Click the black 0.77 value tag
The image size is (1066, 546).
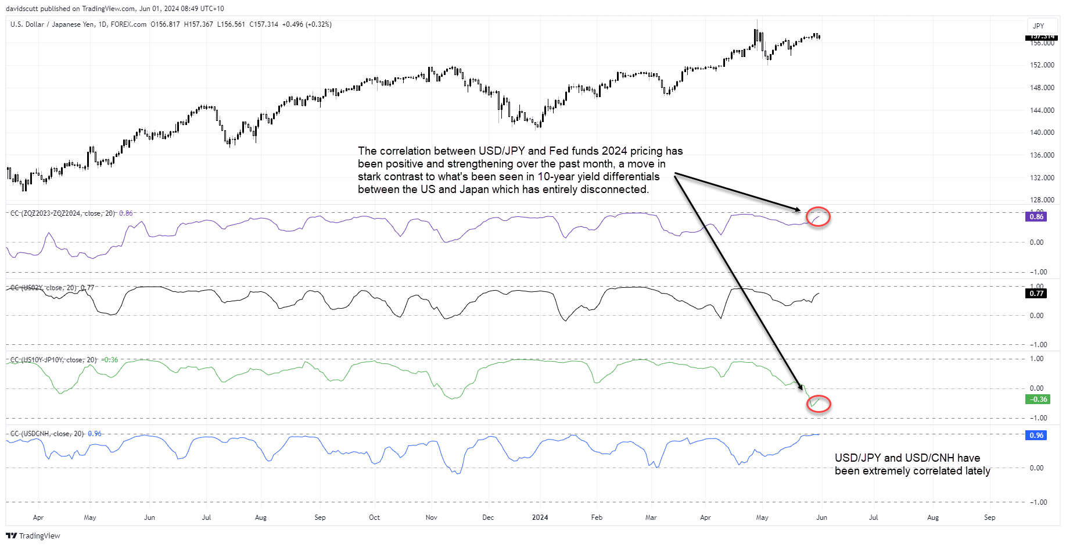[1036, 294]
